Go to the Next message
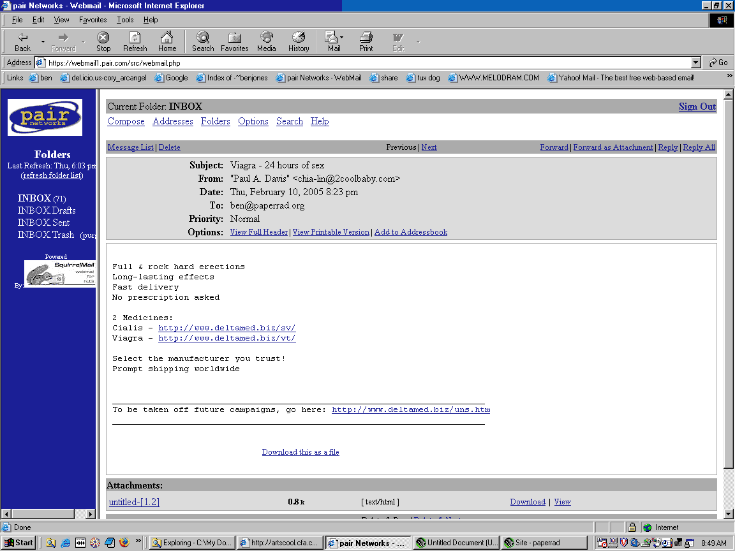 click(x=429, y=147)
